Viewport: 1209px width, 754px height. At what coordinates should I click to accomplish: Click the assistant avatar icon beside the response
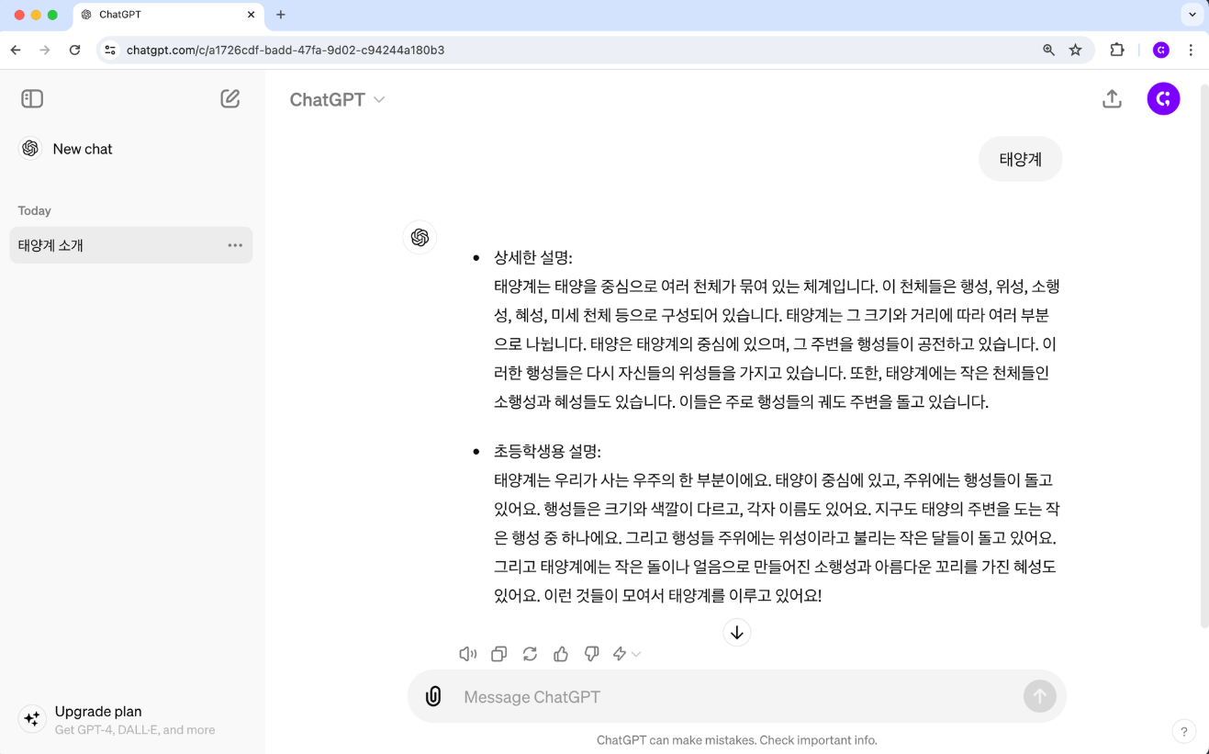(420, 238)
